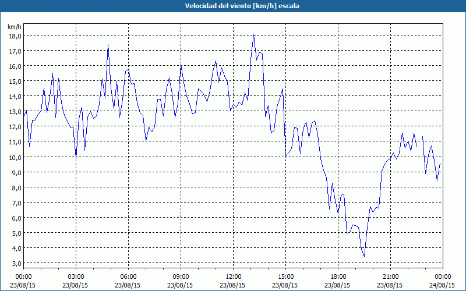This screenshot has height=291, width=466.
Task: Click the 21:00 23/08/15 time label
Action: coord(390,281)
